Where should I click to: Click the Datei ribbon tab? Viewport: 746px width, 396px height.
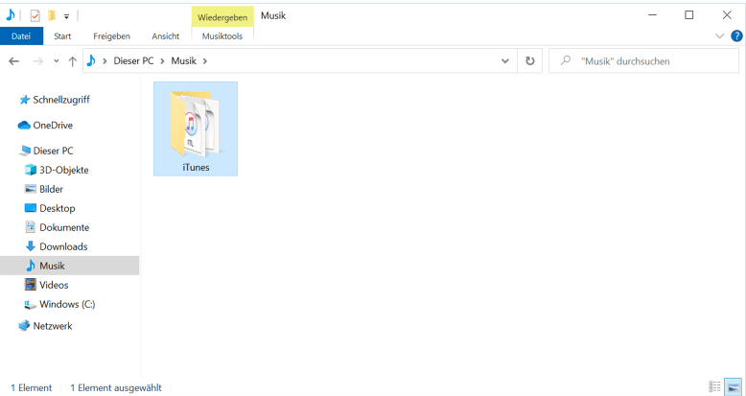coord(21,36)
